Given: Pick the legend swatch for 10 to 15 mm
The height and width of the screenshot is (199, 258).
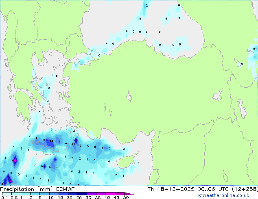Looking at the screenshot, I should [x=54, y=194].
